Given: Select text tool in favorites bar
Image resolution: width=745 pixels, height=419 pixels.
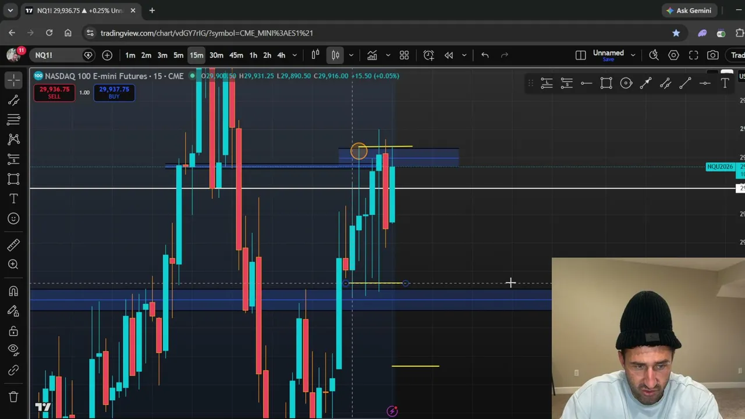Looking at the screenshot, I should point(725,84).
